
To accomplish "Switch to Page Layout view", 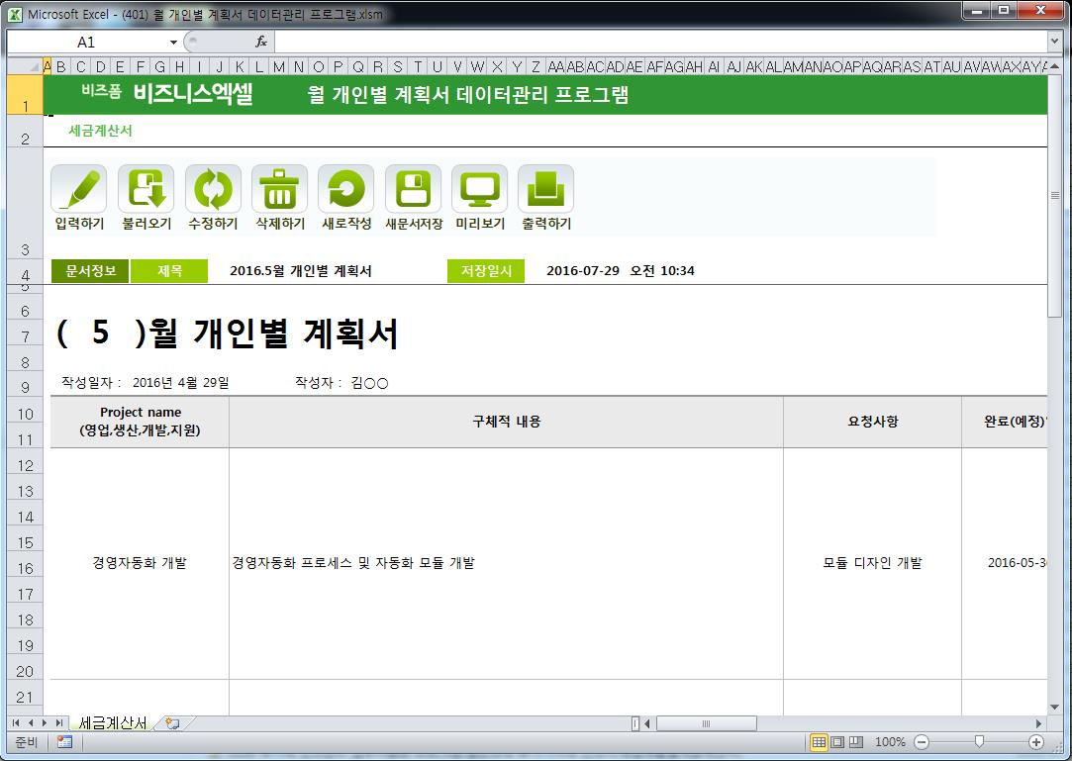I will (836, 742).
